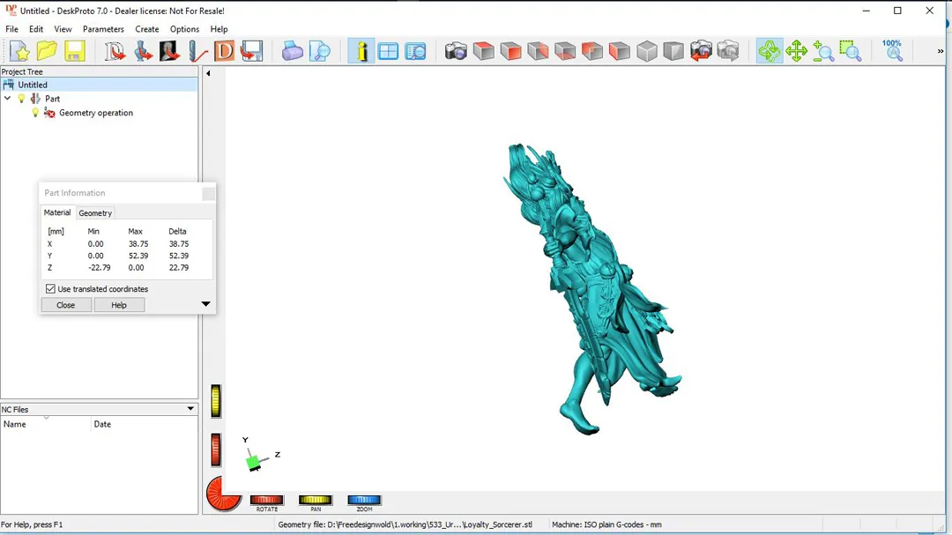952x535 pixels.
Task: Switch to the Material tab
Action: pos(57,212)
